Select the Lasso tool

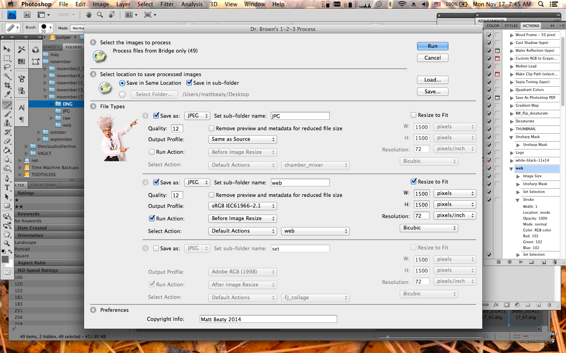7,67
